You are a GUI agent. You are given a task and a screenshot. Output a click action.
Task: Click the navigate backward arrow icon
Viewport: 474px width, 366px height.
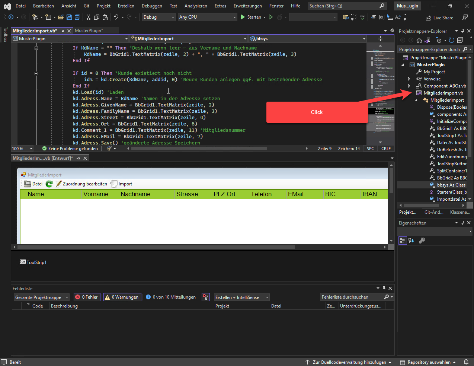pyautogui.click(x=11, y=17)
